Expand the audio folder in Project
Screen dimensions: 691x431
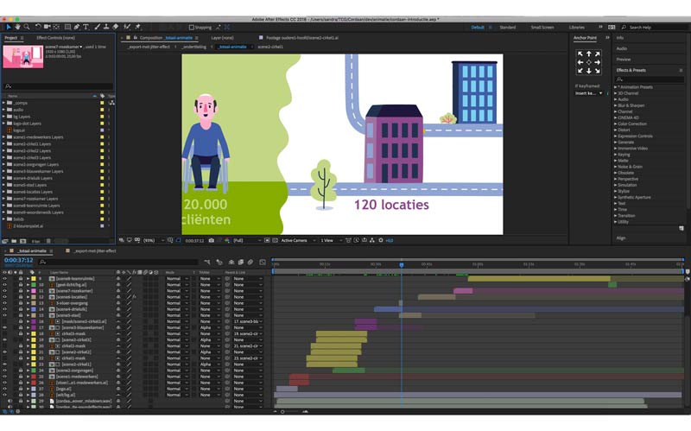pyautogui.click(x=4, y=110)
